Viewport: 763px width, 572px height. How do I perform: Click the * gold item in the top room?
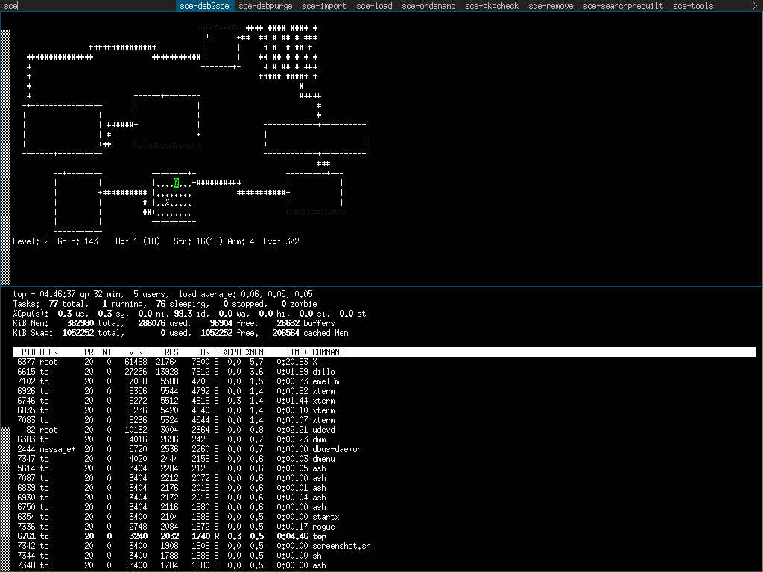[x=208, y=37]
